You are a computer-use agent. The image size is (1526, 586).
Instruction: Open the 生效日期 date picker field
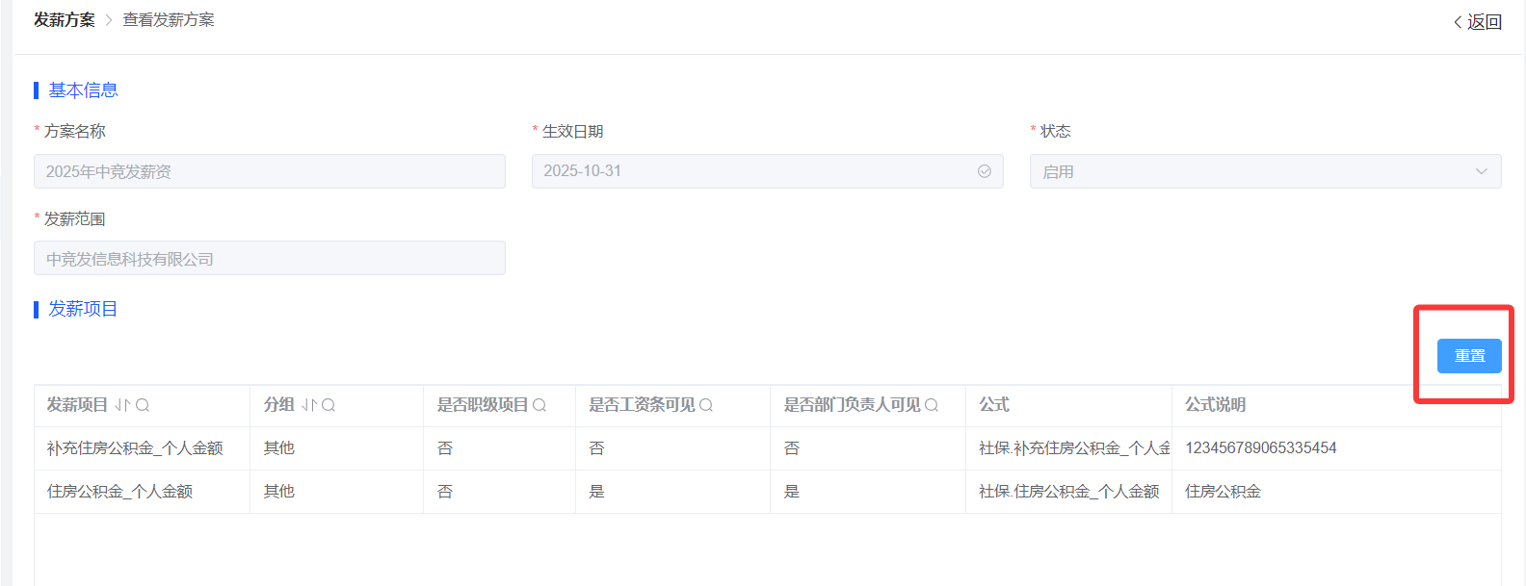pyautogui.click(x=751, y=171)
